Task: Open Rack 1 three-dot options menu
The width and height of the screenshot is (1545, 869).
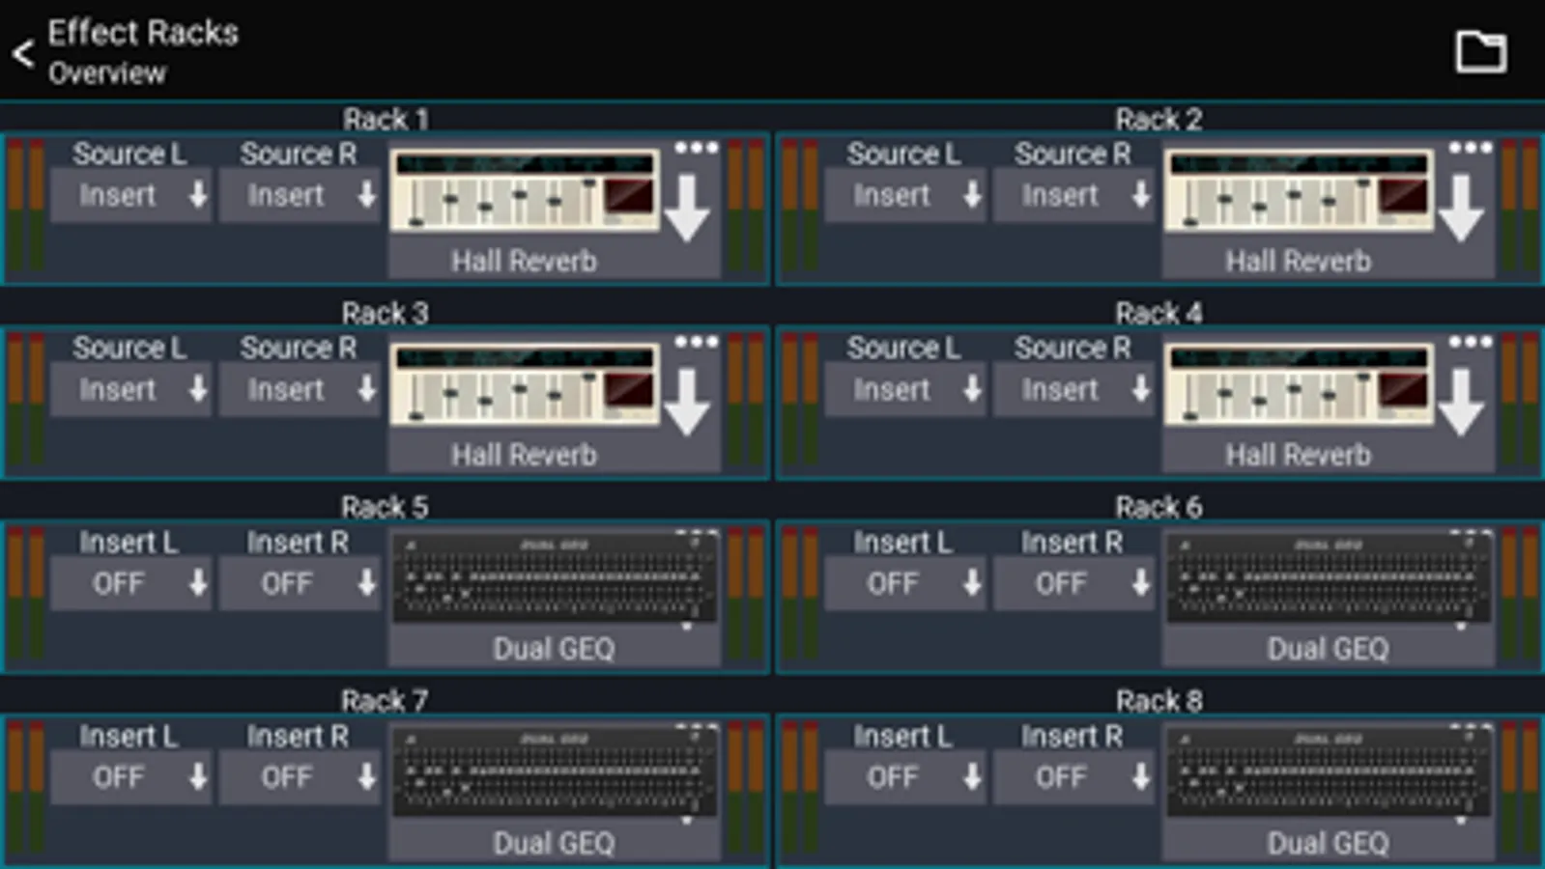Action: coord(696,148)
